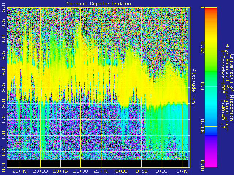Pick the red top of the color scale
The width and height of the screenshot is (234, 175).
211,9
